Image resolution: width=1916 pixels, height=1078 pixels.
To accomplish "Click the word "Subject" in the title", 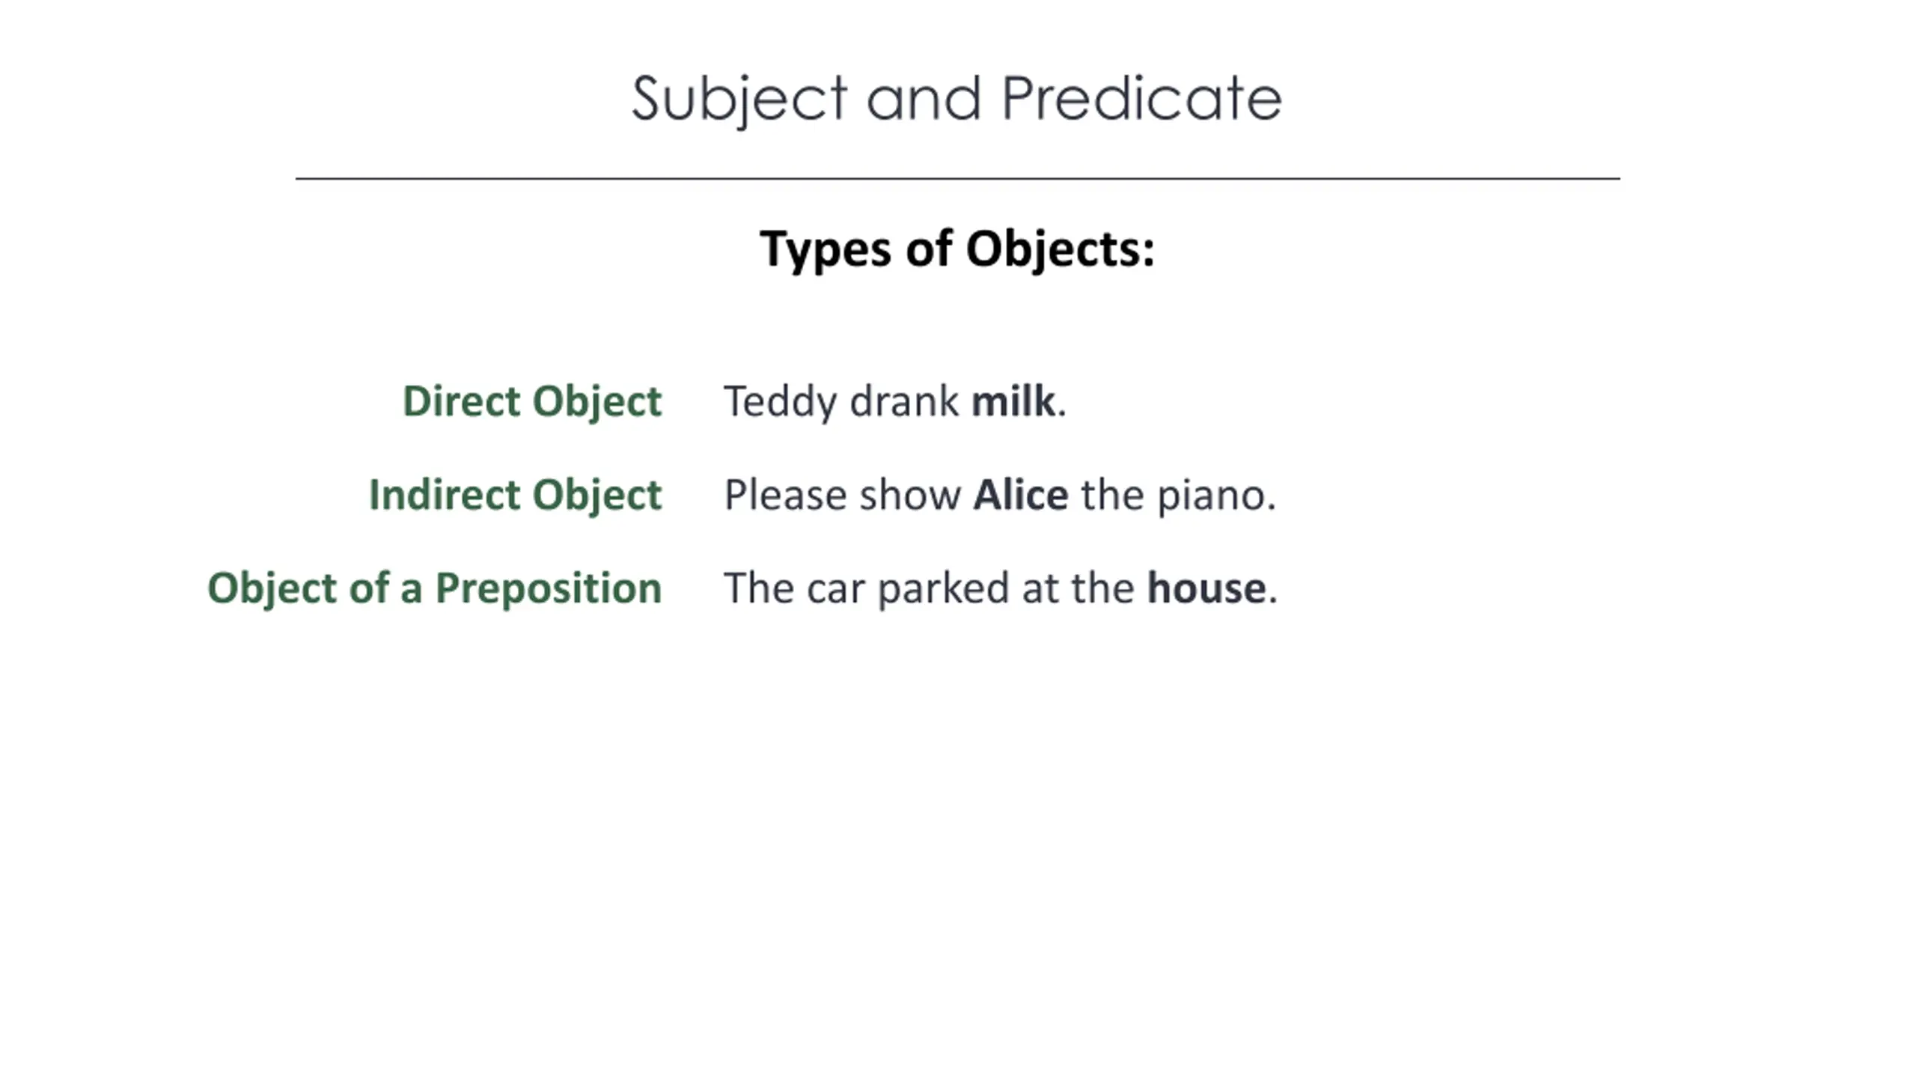I will [x=739, y=99].
